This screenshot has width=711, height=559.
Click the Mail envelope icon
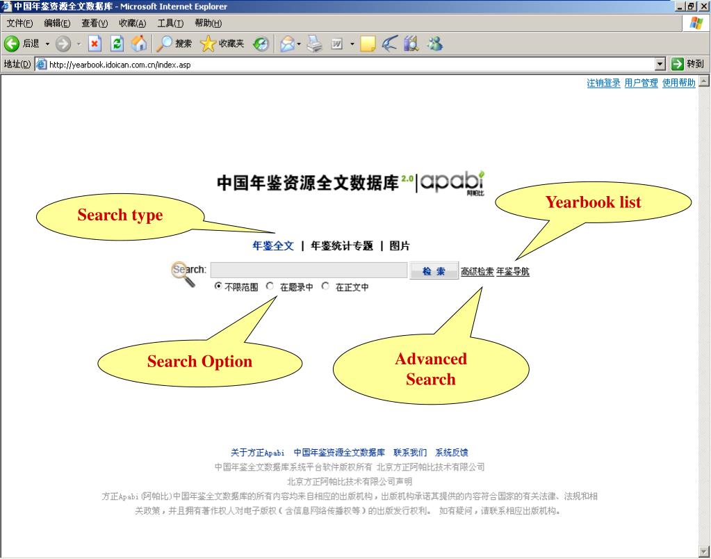coord(288,44)
